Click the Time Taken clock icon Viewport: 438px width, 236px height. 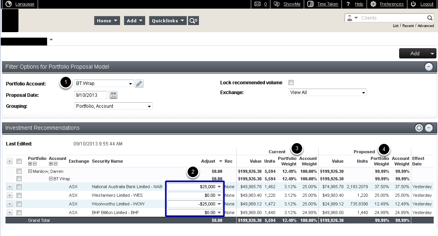coord(310,4)
